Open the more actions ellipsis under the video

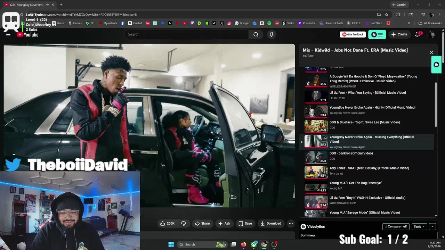pos(291,224)
